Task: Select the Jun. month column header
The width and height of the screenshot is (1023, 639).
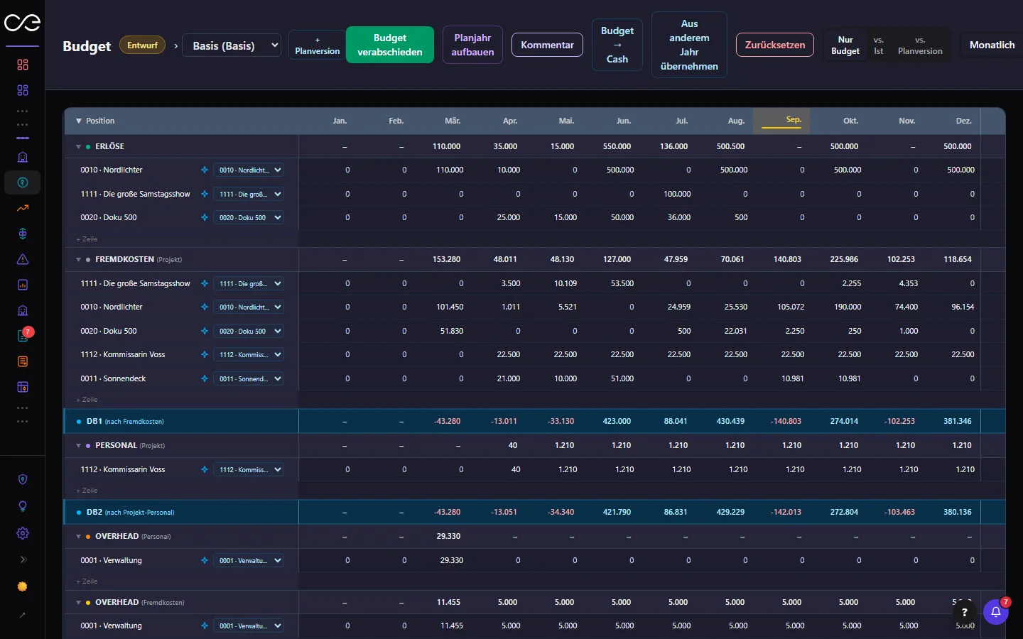Action: pyautogui.click(x=623, y=121)
